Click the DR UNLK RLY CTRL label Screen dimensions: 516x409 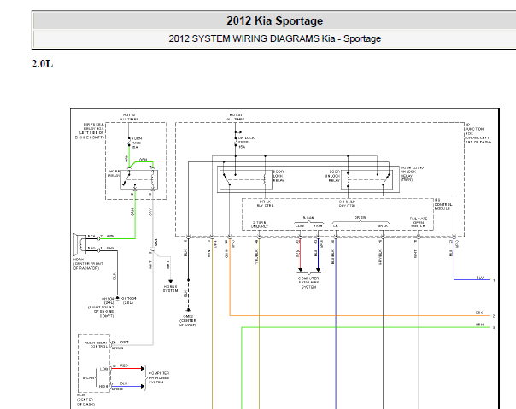(x=348, y=203)
